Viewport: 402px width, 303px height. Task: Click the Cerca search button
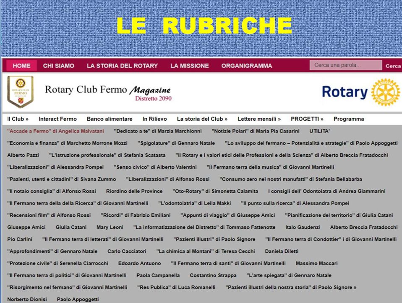tap(393, 66)
